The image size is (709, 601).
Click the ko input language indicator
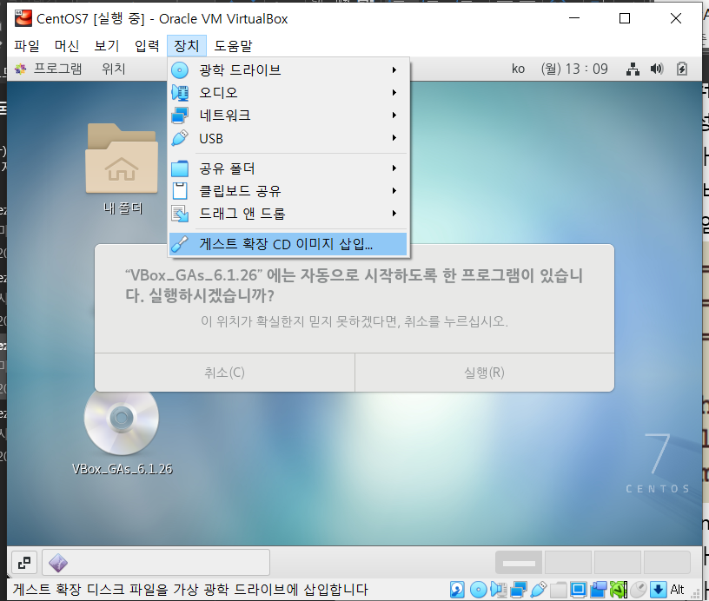pos(518,69)
